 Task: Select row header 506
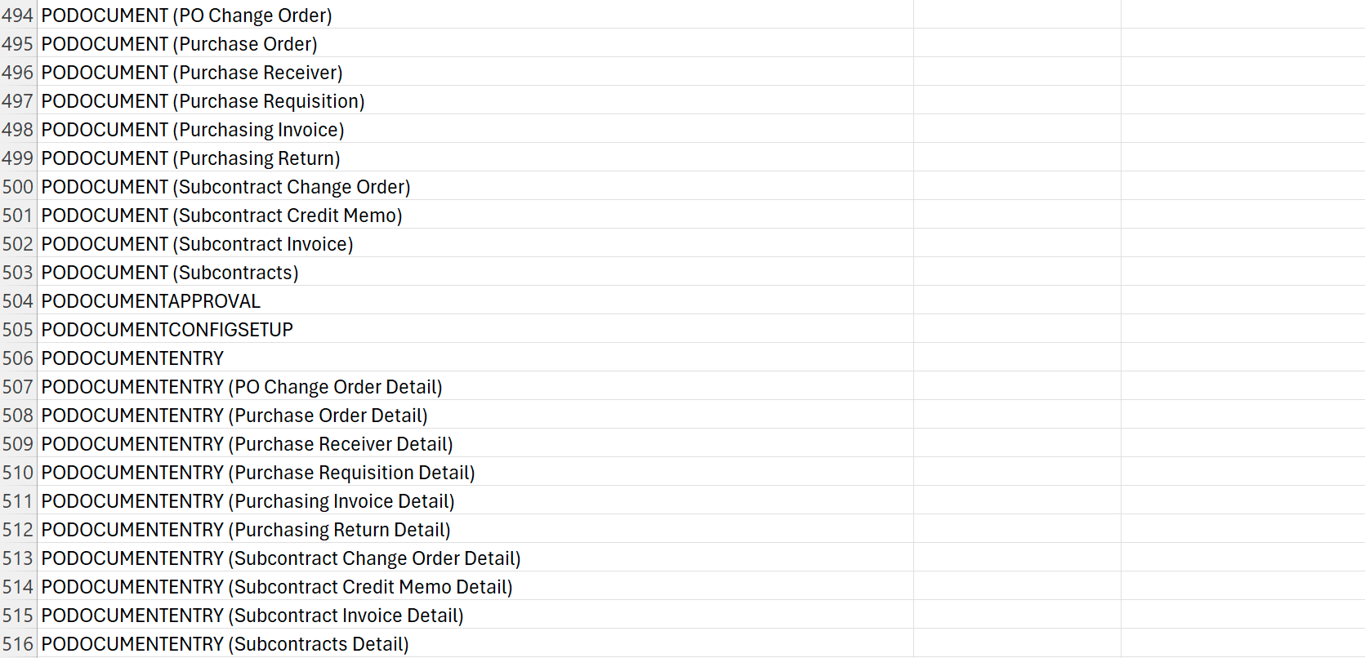pos(18,358)
